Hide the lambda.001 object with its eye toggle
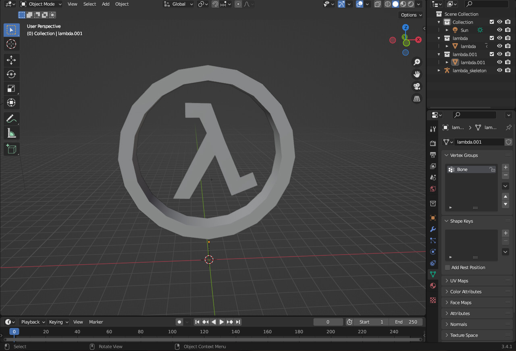516x351 pixels. 499,62
